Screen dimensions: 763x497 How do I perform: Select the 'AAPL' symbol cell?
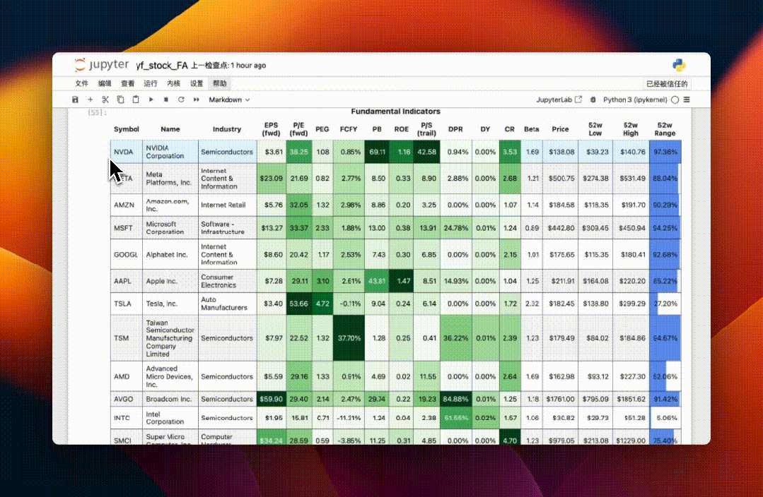(127, 281)
